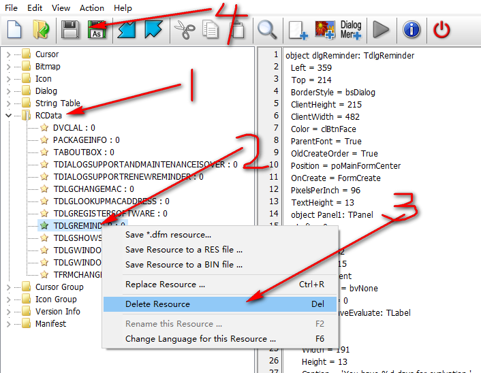Expand the Icon folder node
The height and width of the screenshot is (373, 481).
(x=9, y=79)
